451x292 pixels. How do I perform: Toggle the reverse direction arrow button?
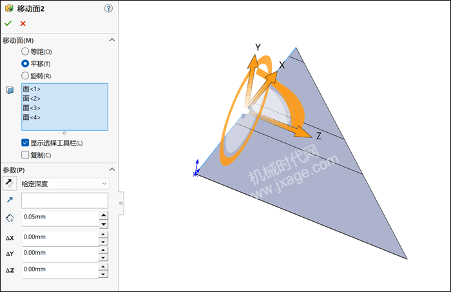click(x=10, y=183)
